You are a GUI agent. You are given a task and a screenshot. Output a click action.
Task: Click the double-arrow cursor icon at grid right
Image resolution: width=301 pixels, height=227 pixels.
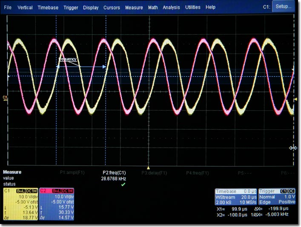point(293,148)
